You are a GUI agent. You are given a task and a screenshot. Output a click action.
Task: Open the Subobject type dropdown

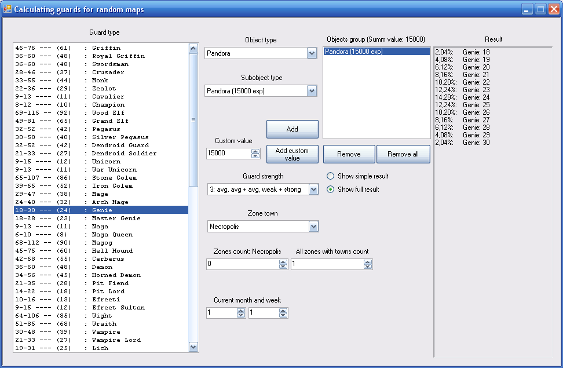[x=312, y=91]
